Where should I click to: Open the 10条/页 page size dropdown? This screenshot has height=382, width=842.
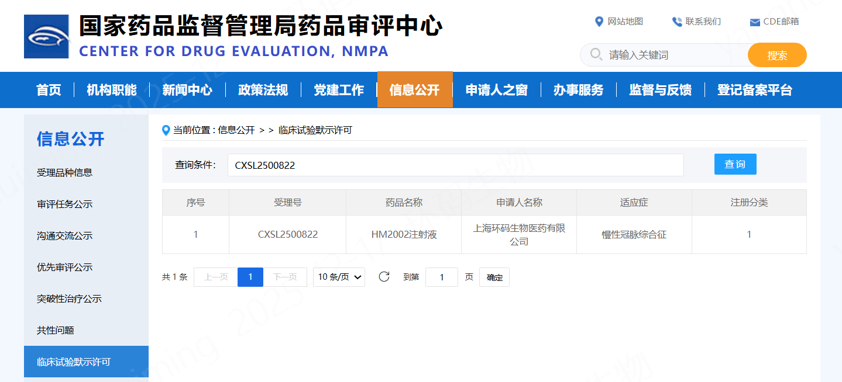[339, 277]
